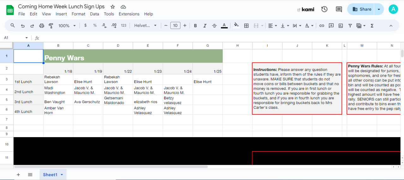This screenshot has height=180, width=404.
Task: Open the File menu
Action: (x=21, y=14)
